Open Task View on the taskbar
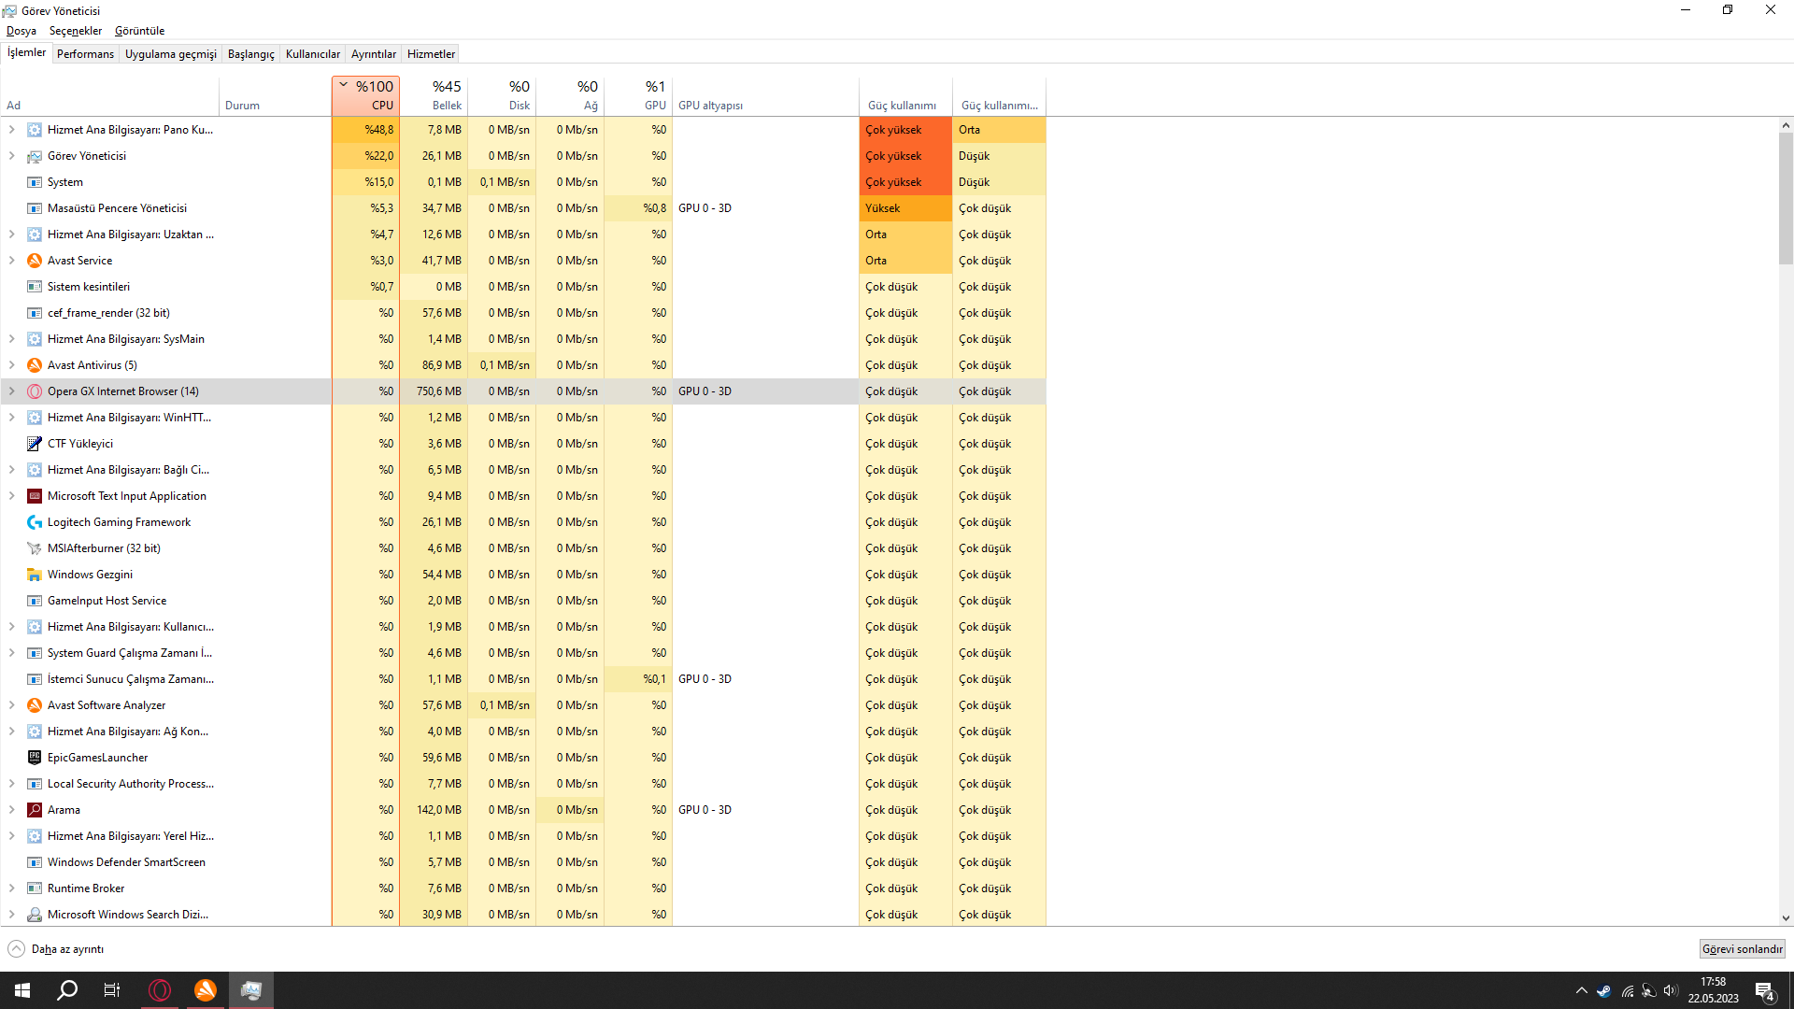Screen dimensions: 1794x1009 click(112, 990)
